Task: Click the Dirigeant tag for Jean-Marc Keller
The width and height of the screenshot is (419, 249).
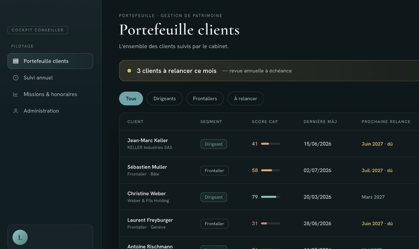Action: click(x=214, y=144)
